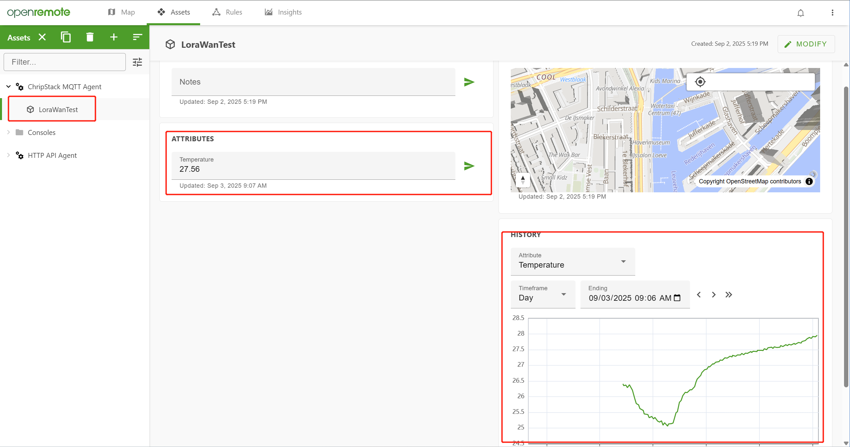The width and height of the screenshot is (850, 447).
Task: Clear asset selection with X icon
Action: [42, 37]
